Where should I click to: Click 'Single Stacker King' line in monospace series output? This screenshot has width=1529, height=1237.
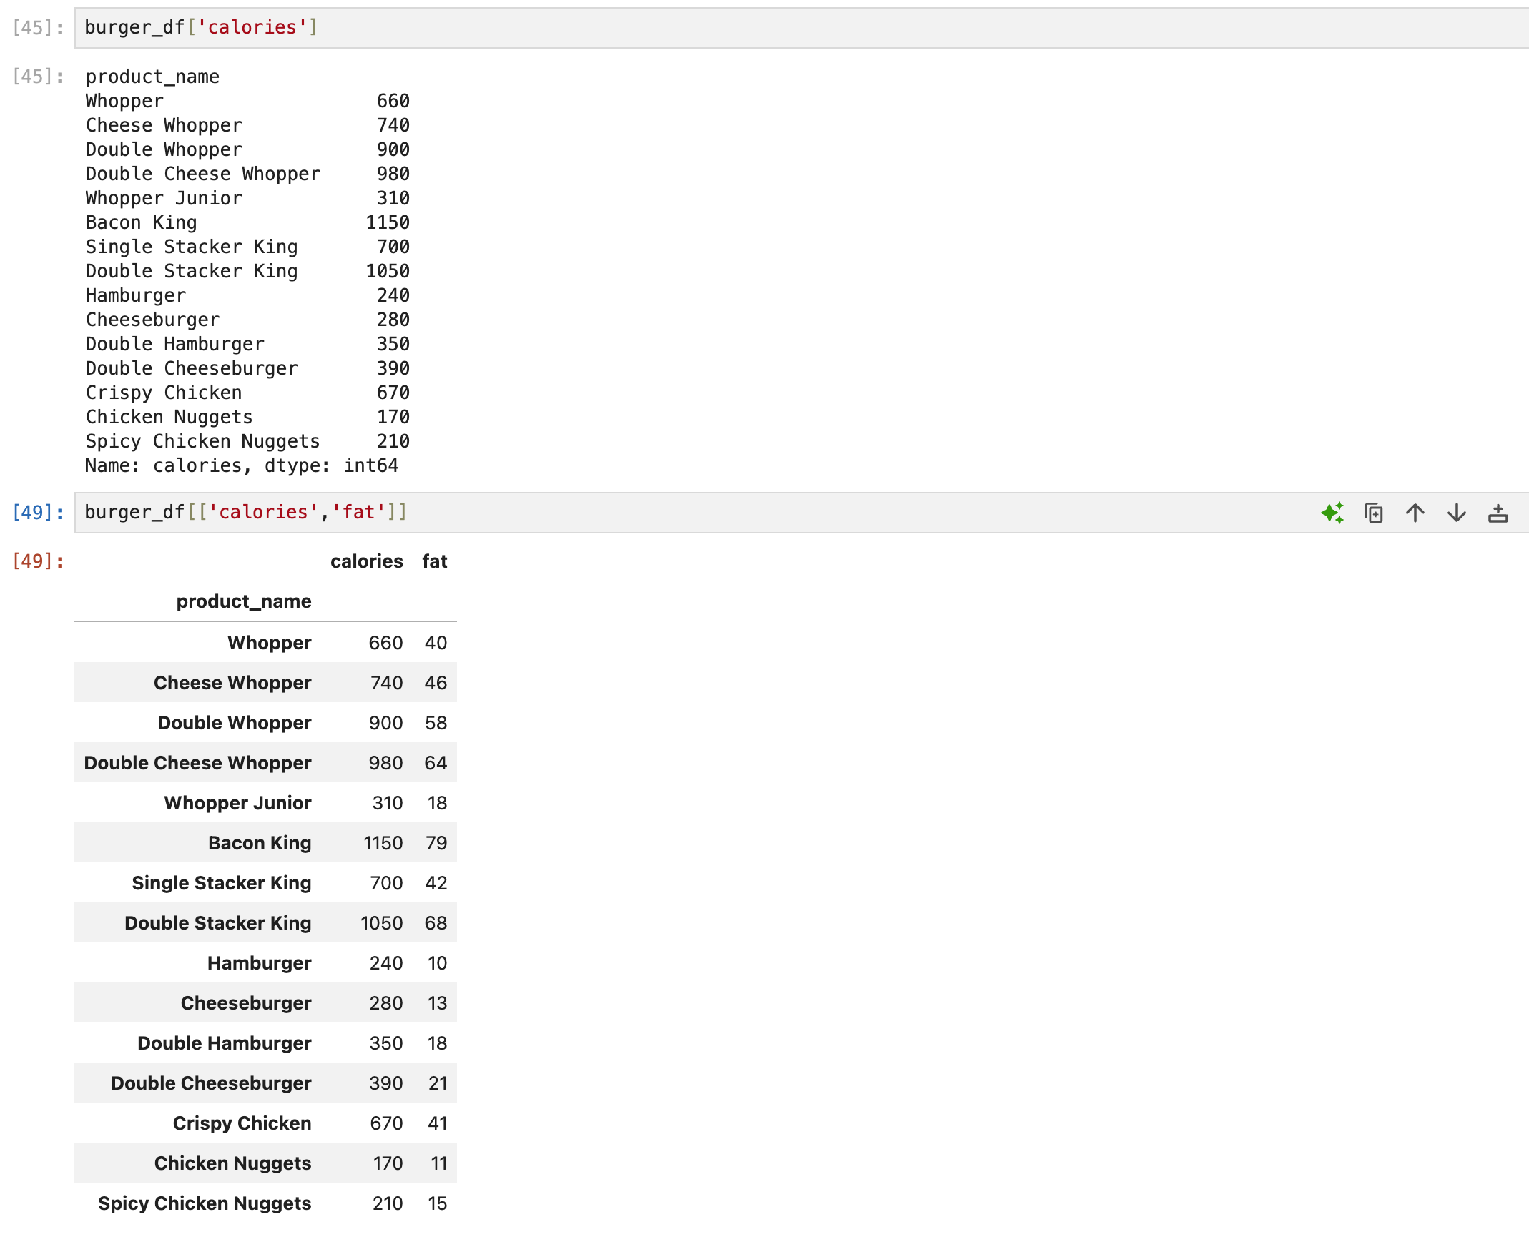[x=192, y=247]
